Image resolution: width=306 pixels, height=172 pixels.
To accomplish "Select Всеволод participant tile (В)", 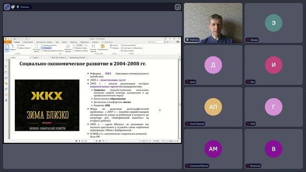I will pos(273,149).
